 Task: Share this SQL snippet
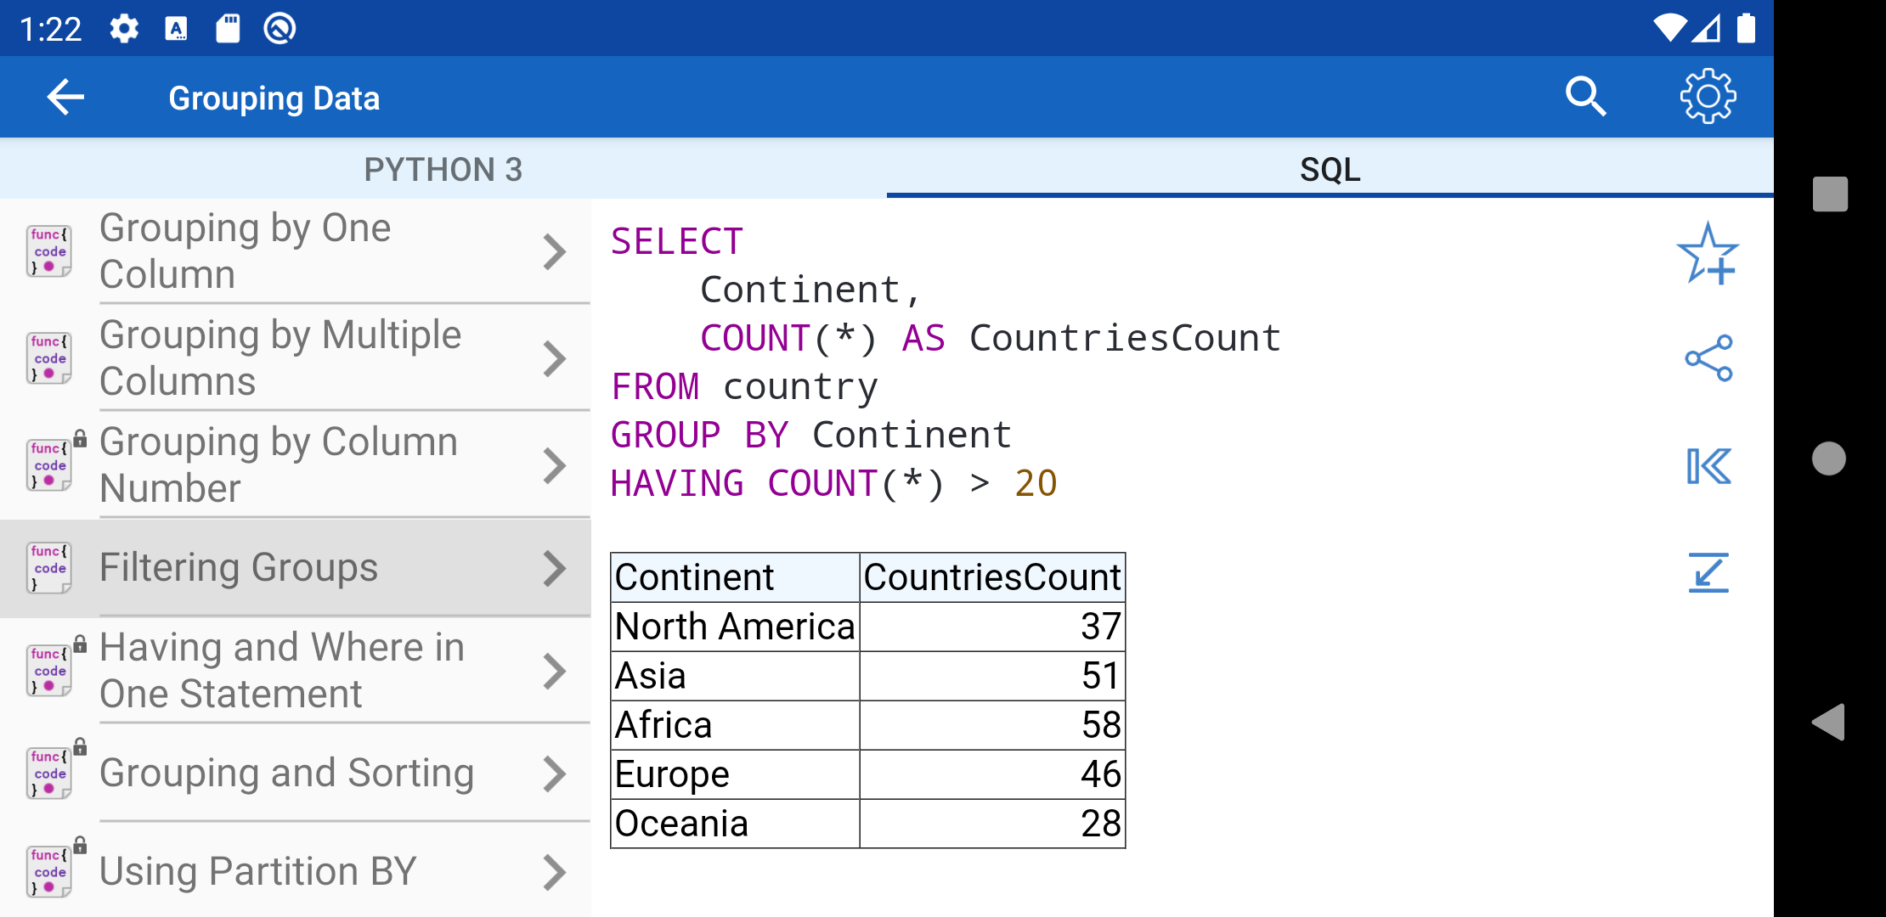1708,358
